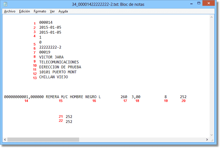220x148 pixels.
Task: Click the value 260
Action: pos(124,97)
